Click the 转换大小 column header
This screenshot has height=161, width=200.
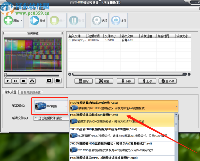pyautogui.click(x=183, y=36)
